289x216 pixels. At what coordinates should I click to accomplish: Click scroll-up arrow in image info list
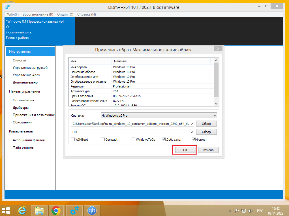tap(216, 60)
